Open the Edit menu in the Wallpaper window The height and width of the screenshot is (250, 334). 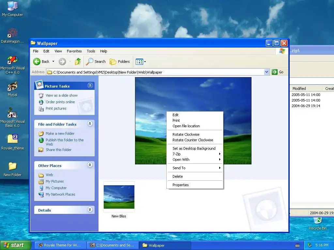(46, 51)
